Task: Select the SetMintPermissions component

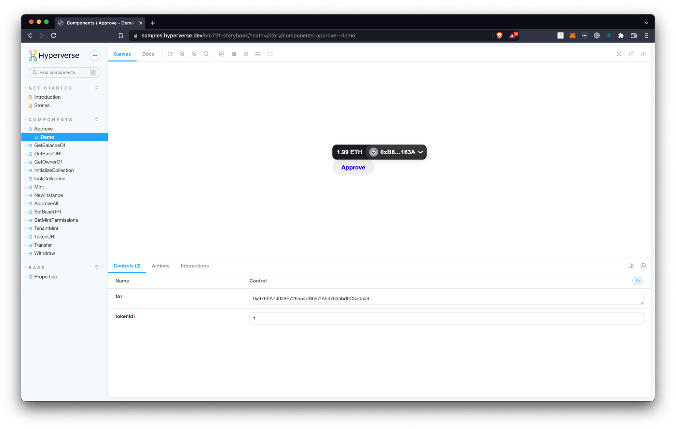Action: point(56,220)
